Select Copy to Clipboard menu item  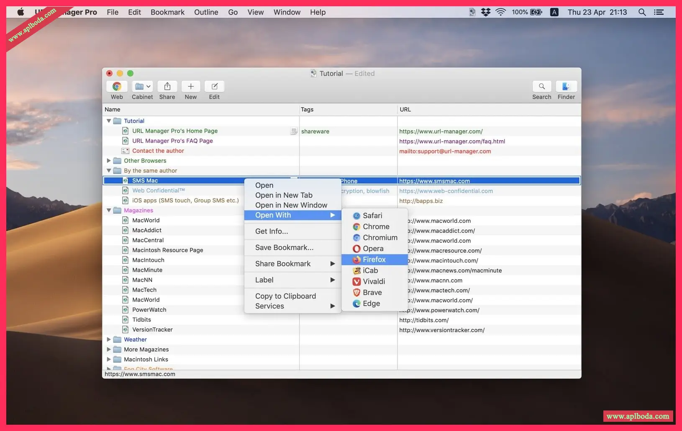(293, 296)
